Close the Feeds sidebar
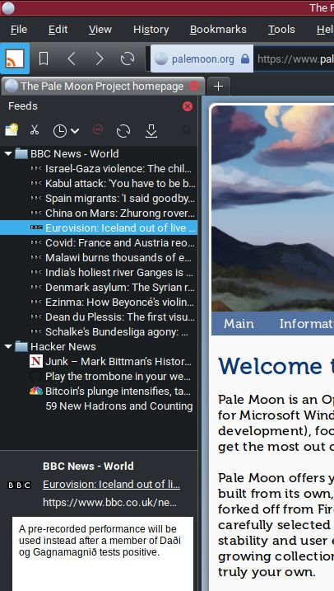Image resolution: width=334 pixels, height=591 pixels. point(188,106)
